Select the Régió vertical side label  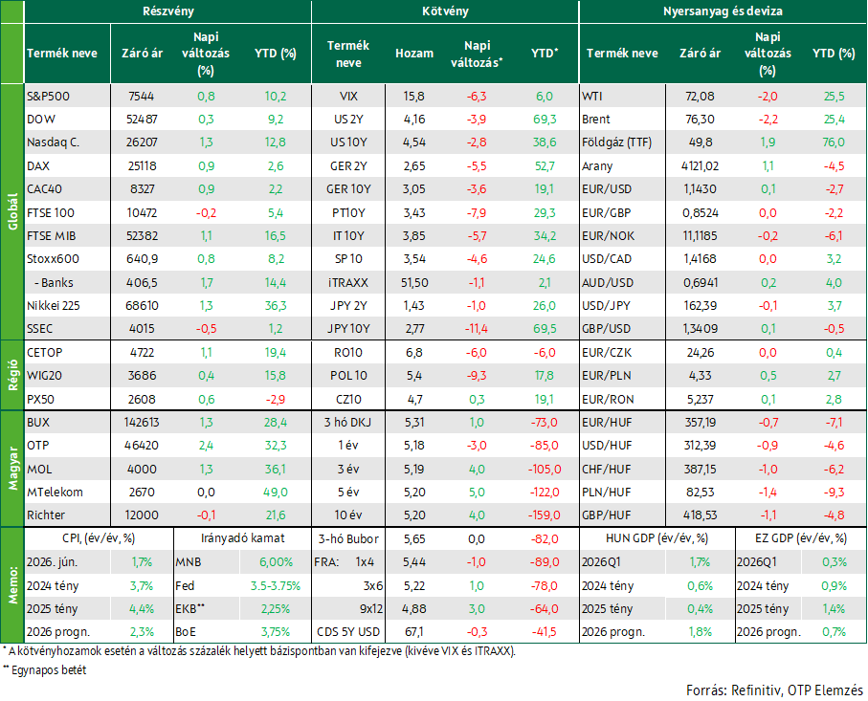click(12, 375)
